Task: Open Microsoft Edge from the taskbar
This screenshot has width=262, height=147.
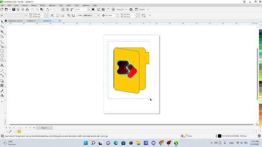Action: click(x=115, y=143)
